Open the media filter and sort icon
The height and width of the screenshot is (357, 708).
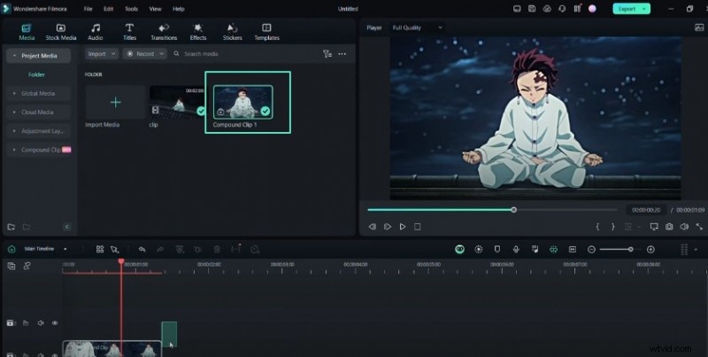(x=327, y=54)
